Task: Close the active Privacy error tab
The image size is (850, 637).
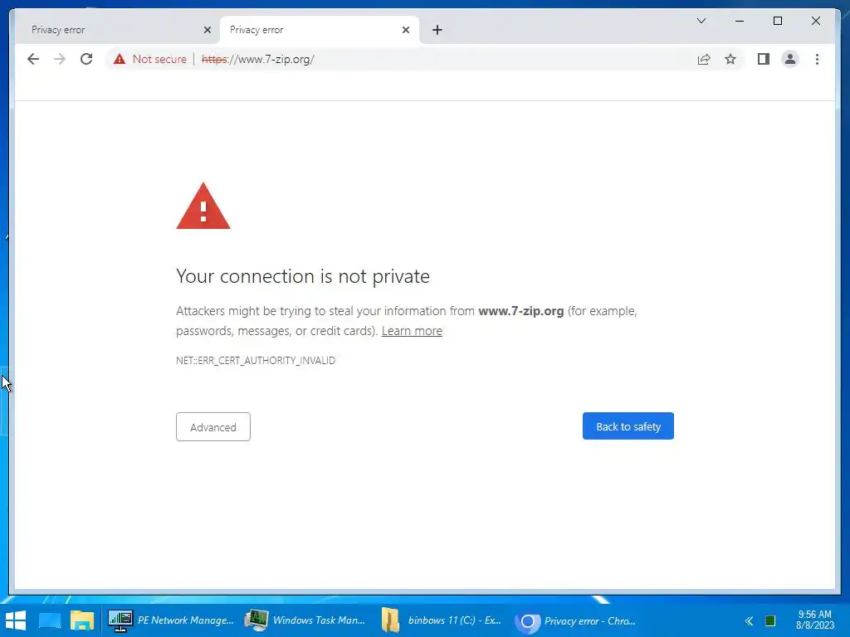Action: pyautogui.click(x=405, y=30)
